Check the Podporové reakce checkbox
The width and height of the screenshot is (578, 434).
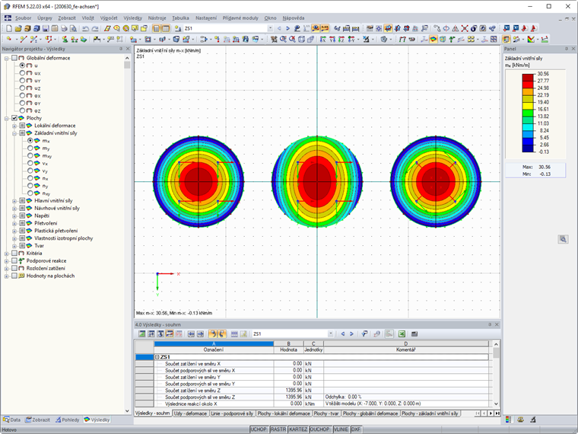(14, 260)
